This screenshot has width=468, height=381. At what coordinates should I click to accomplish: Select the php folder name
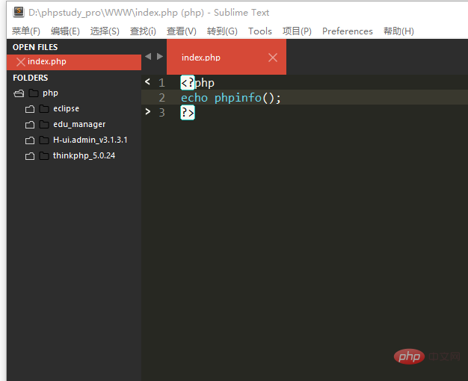[x=50, y=93]
